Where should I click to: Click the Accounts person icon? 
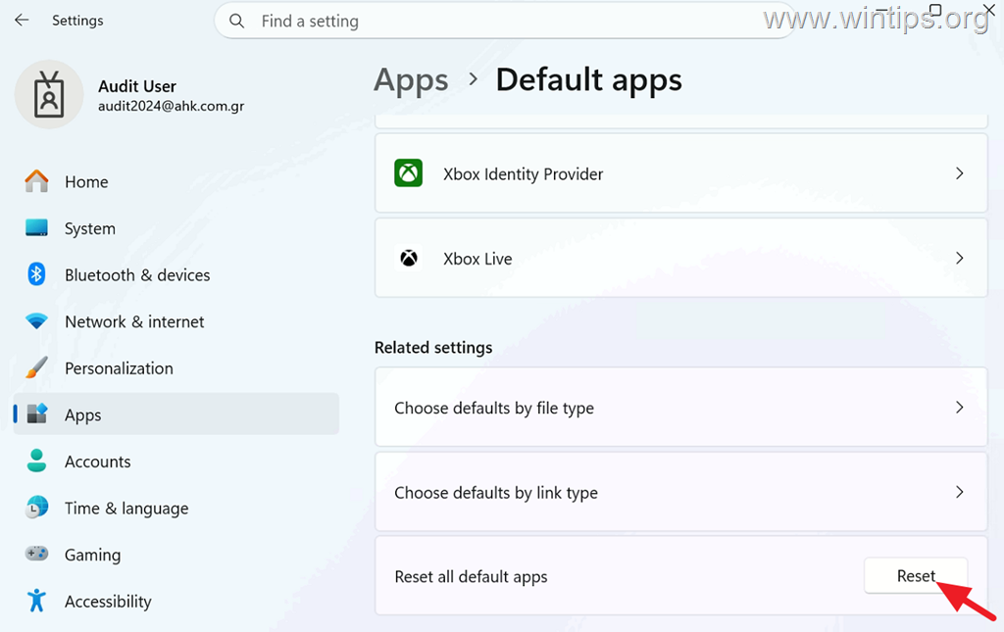tap(36, 461)
